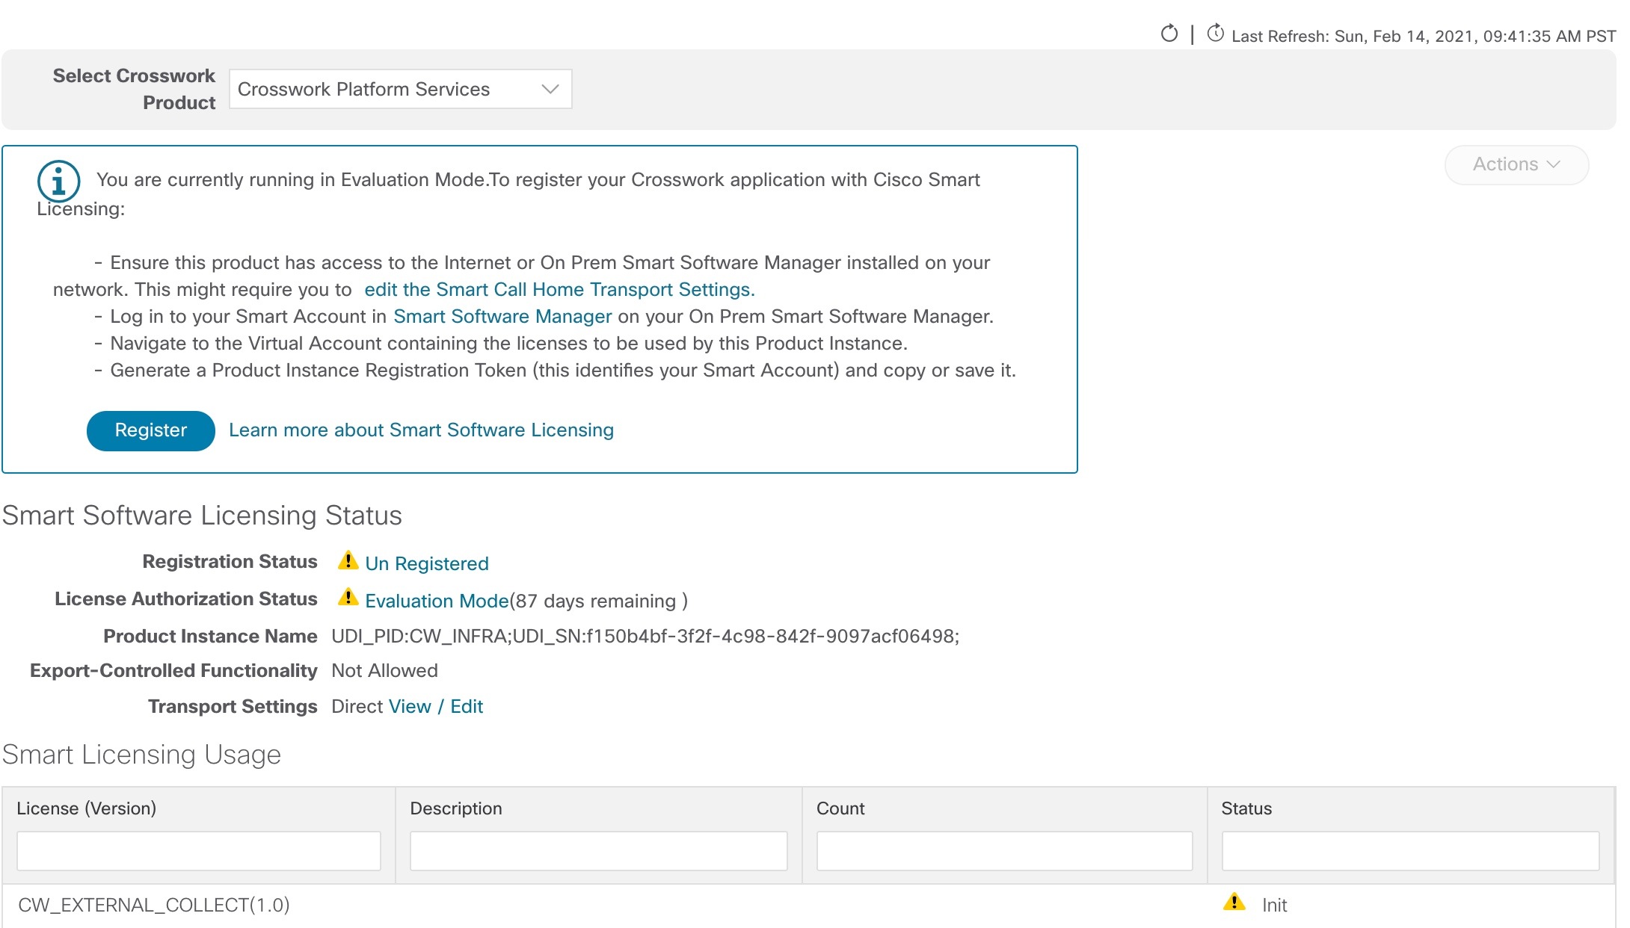Click the dropdown chevron in product selector
This screenshot has height=928, width=1630.
coord(550,89)
